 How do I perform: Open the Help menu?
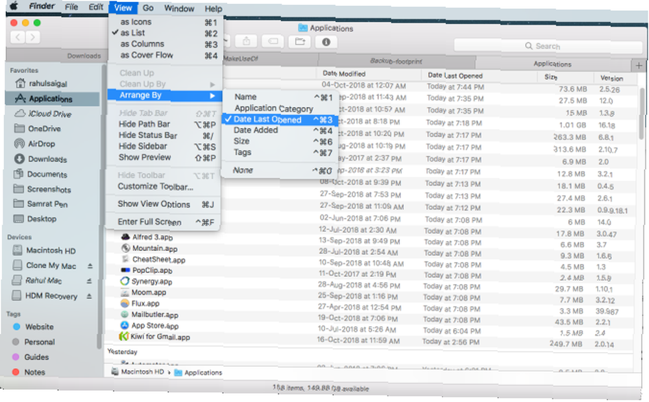pyautogui.click(x=213, y=8)
